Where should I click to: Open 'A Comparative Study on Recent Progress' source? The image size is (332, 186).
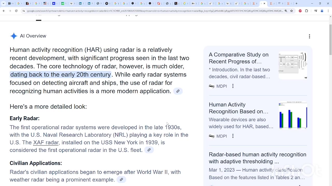pos(239,58)
